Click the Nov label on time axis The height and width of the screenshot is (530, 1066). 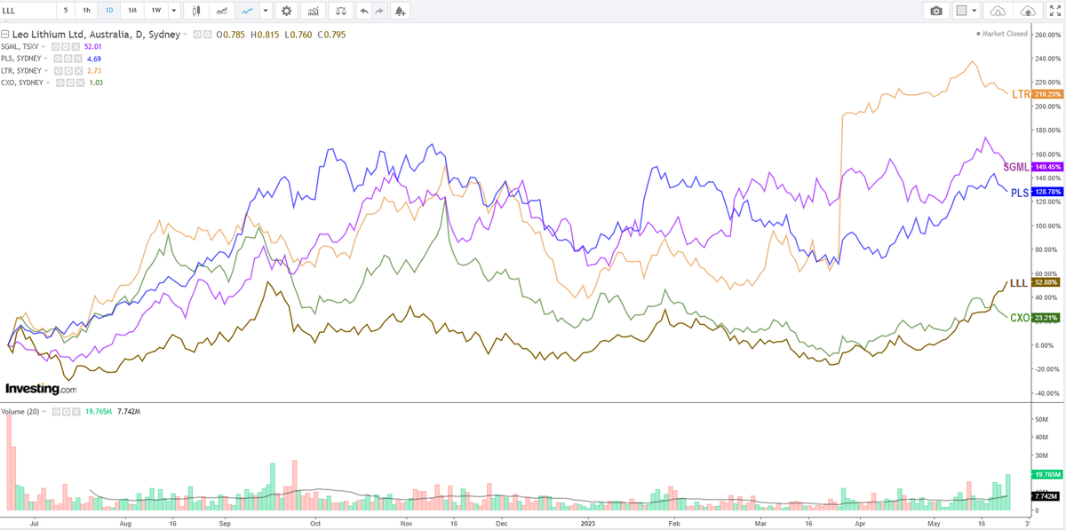point(405,523)
